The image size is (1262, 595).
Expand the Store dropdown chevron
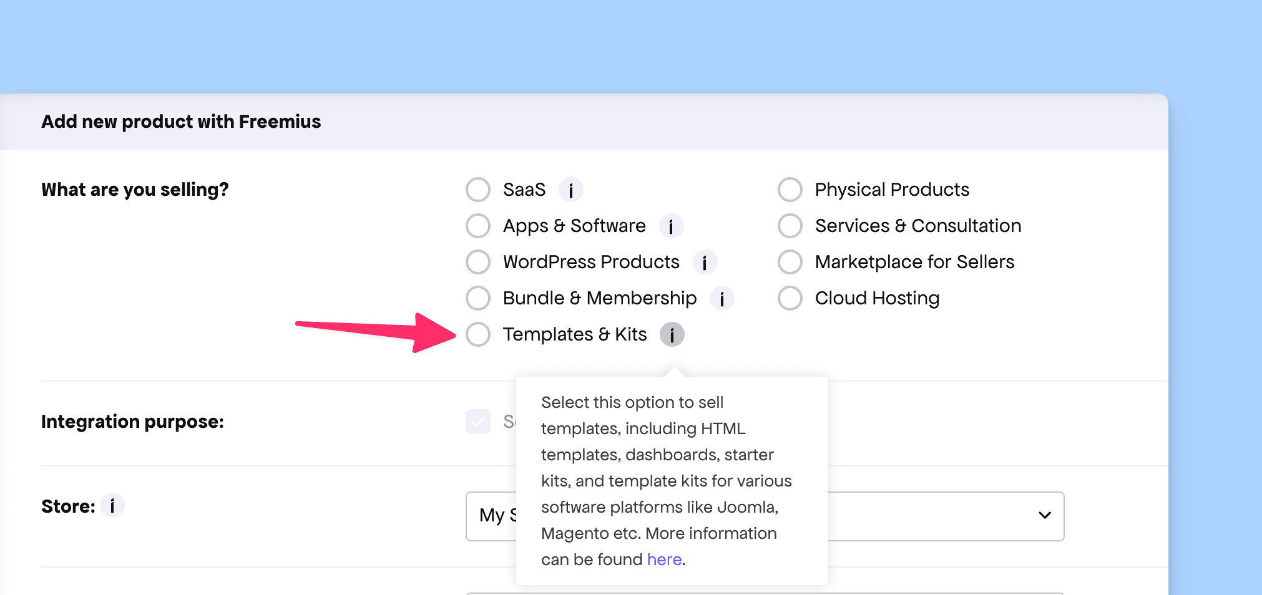coord(1044,515)
